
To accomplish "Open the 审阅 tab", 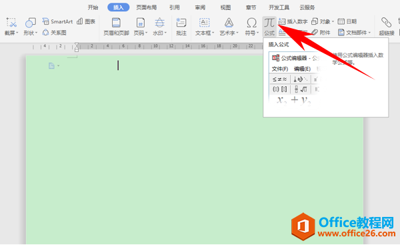I will (200, 7).
